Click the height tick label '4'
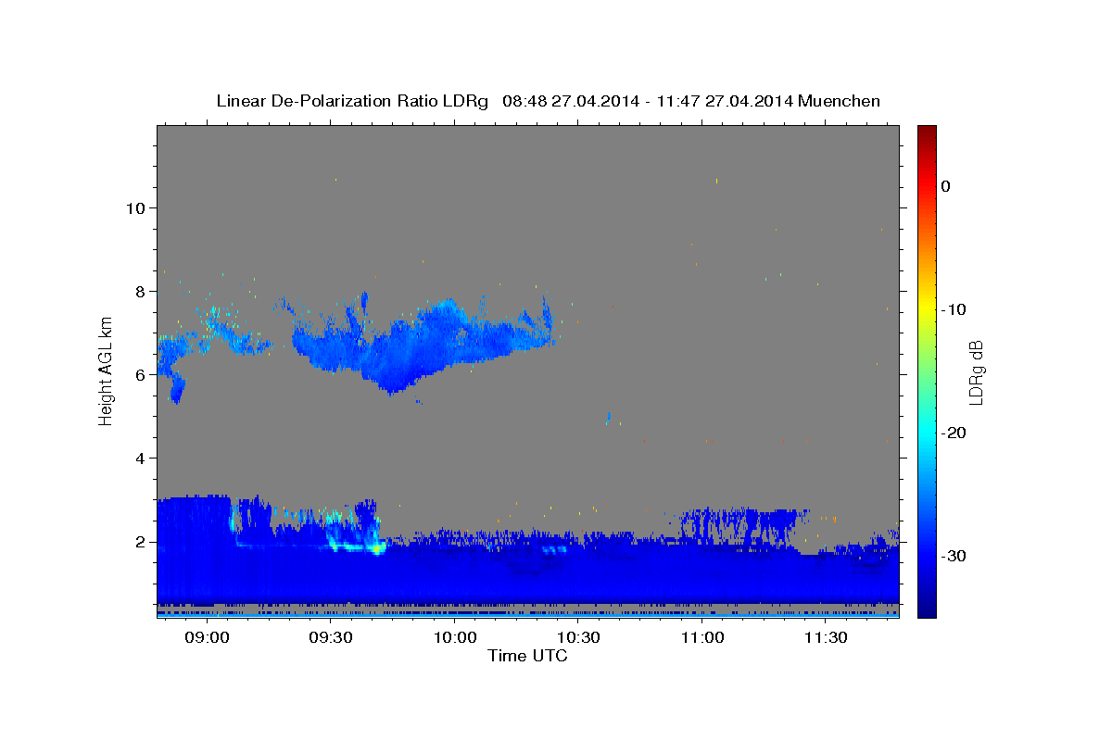The width and height of the screenshot is (1112, 741). pos(140,458)
